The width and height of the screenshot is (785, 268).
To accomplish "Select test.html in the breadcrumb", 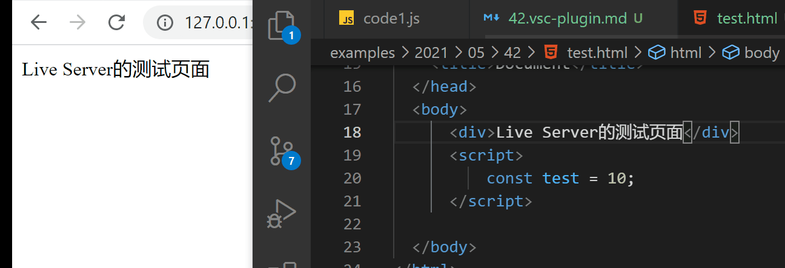I will point(597,53).
